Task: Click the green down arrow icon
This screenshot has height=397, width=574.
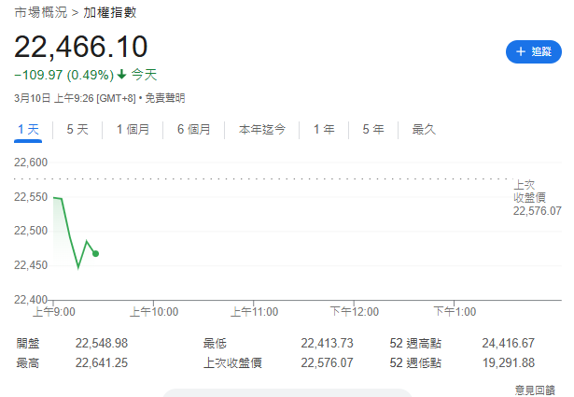Action: (x=122, y=75)
